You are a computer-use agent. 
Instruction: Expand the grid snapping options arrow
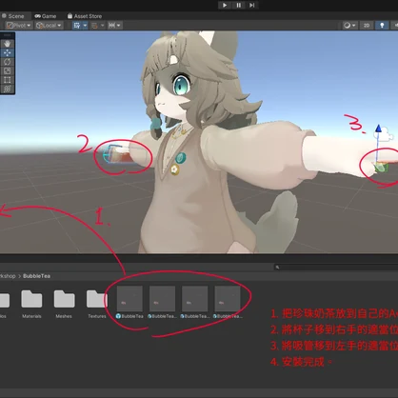[102, 26]
